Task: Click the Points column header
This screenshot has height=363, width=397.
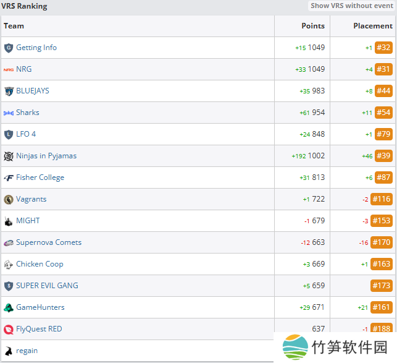Action: tap(312, 26)
